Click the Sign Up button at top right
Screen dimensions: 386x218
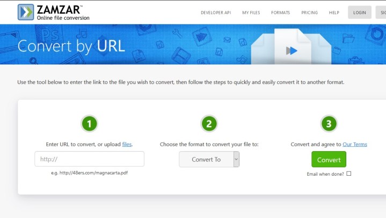coord(380,12)
